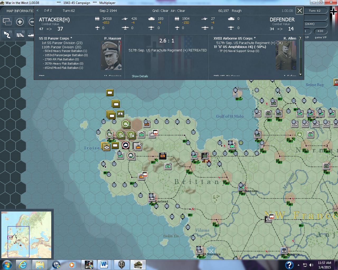Image resolution: width=338 pixels, height=270 pixels.
Task: Click the minimap overview of Europe
Action: pos(26,234)
